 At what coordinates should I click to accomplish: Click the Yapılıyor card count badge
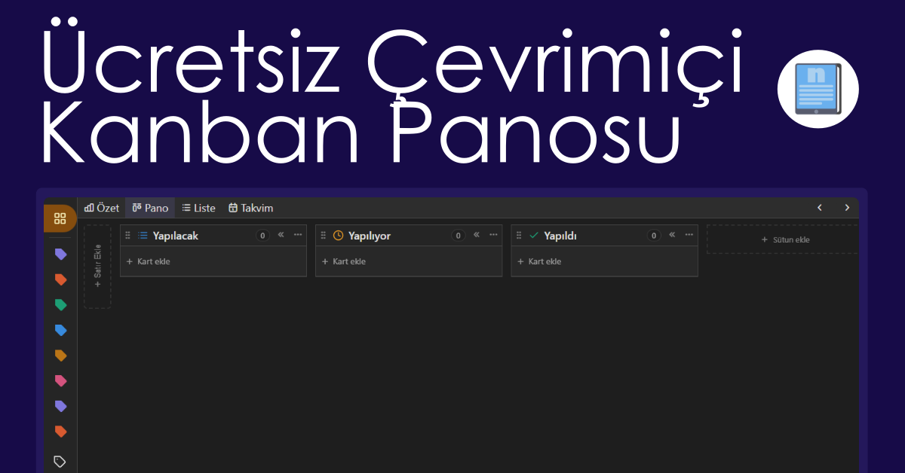pos(458,236)
